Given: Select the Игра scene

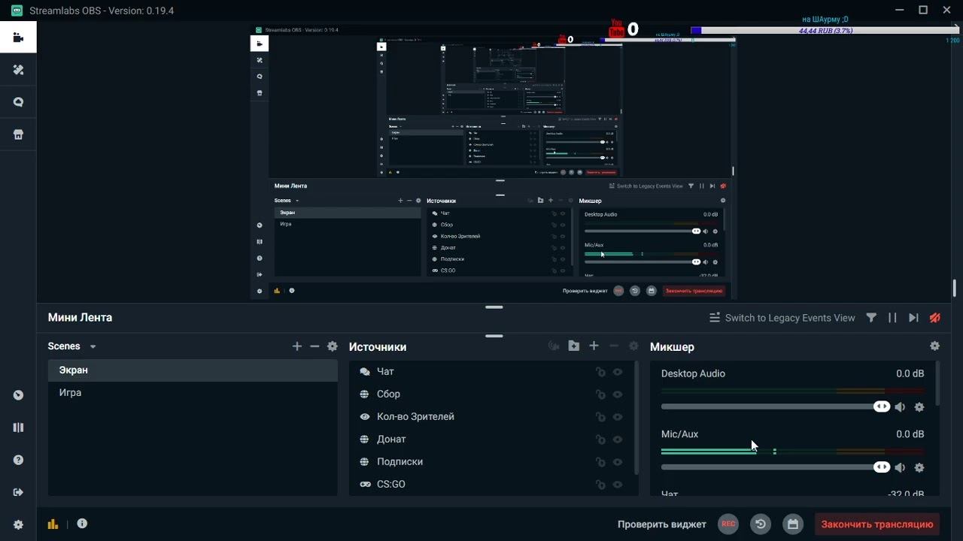Looking at the screenshot, I should tap(193, 393).
